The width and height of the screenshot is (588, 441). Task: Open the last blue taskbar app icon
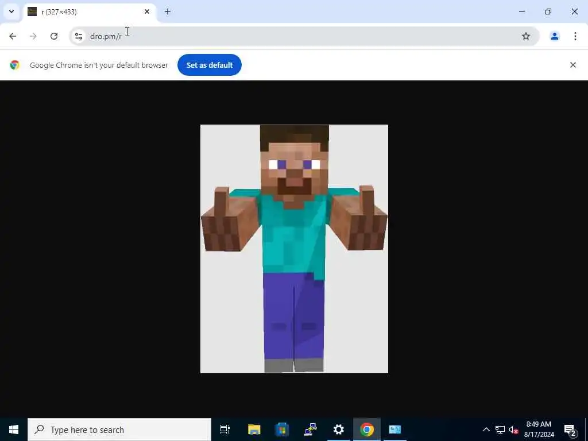pos(395,430)
